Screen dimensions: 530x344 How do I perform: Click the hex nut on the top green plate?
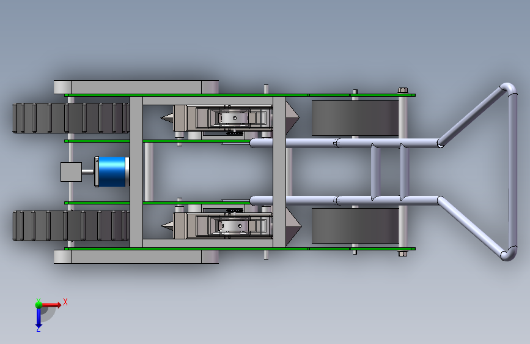point(403,90)
